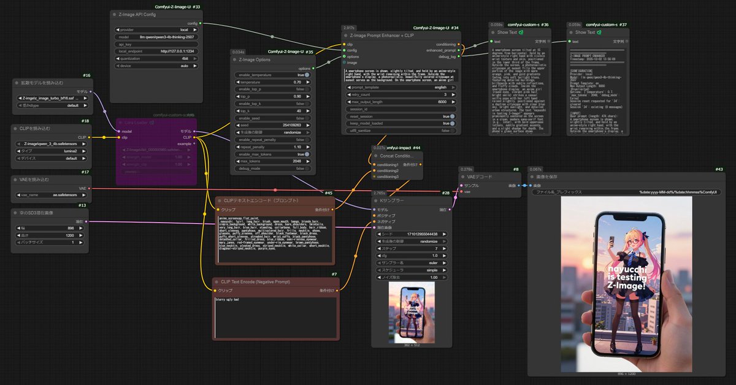Click the ネガティブ input socket on Kサンプラー

pos(374,221)
